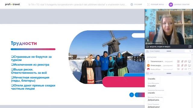Click the Участники panel drag handle

(x=169, y=51)
